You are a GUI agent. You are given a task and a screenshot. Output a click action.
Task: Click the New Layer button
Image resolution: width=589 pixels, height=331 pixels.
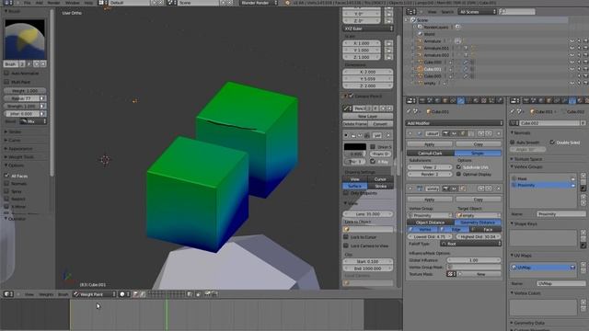pyautogui.click(x=368, y=117)
